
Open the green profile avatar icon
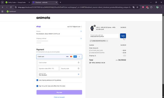[157, 7]
